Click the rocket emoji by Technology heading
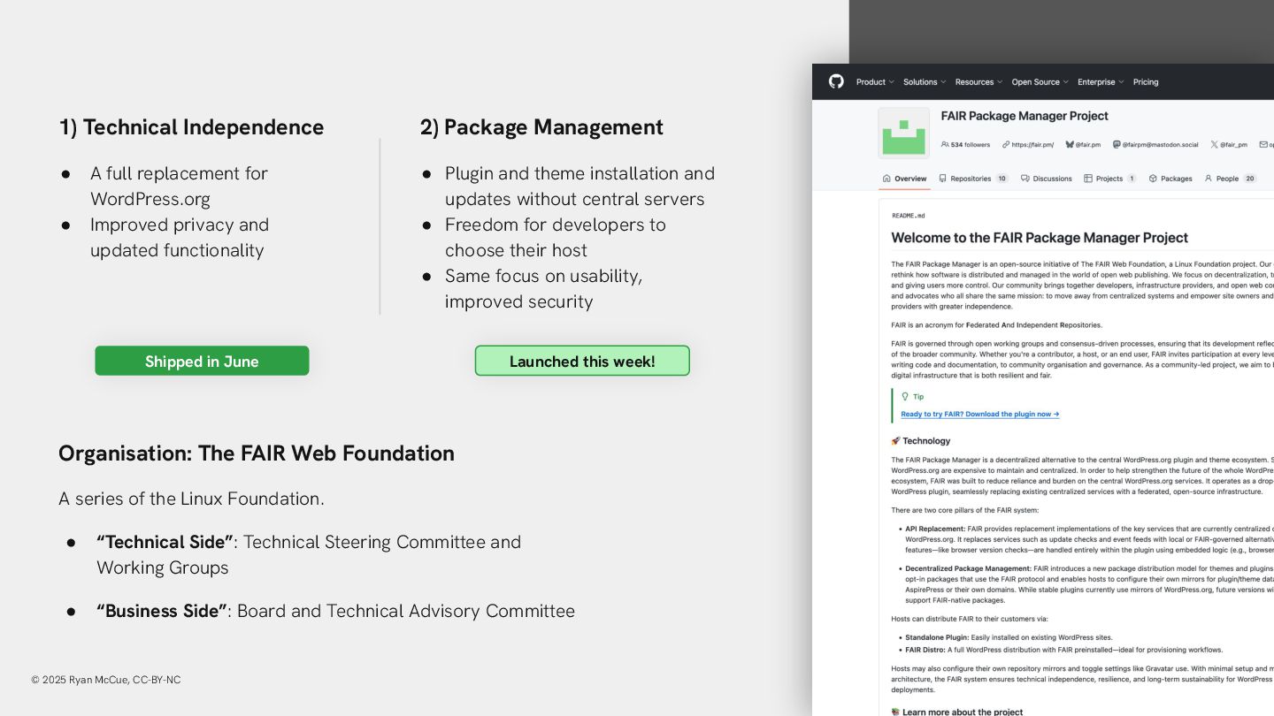The width and height of the screenshot is (1274, 716). 895,441
